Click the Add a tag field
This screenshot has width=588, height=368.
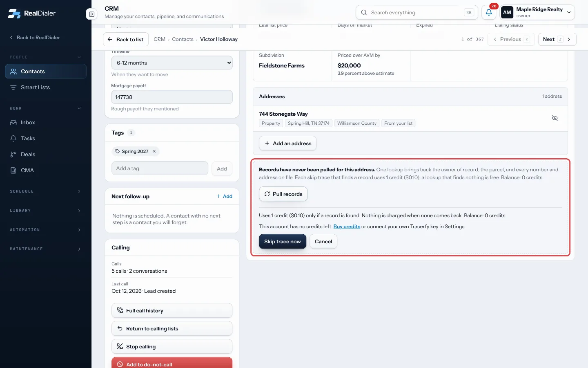click(160, 168)
